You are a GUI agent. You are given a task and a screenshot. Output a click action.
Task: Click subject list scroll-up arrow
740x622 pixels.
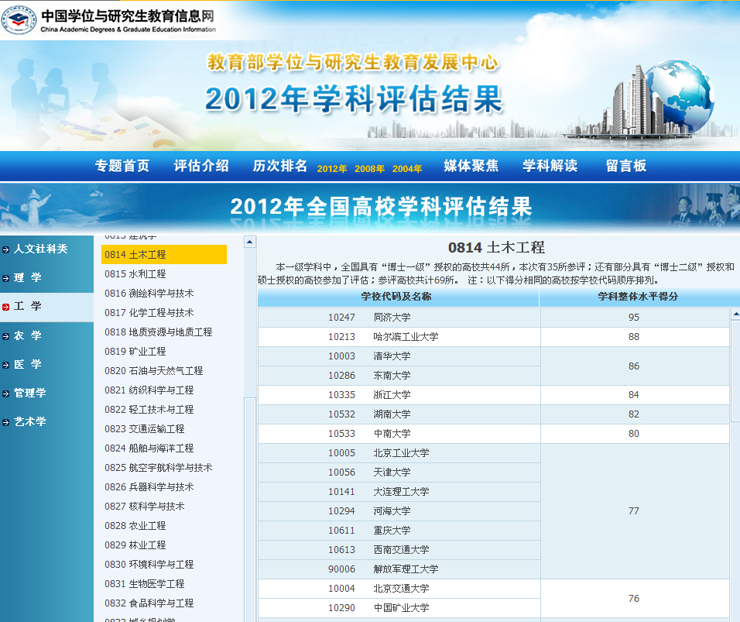pyautogui.click(x=250, y=242)
